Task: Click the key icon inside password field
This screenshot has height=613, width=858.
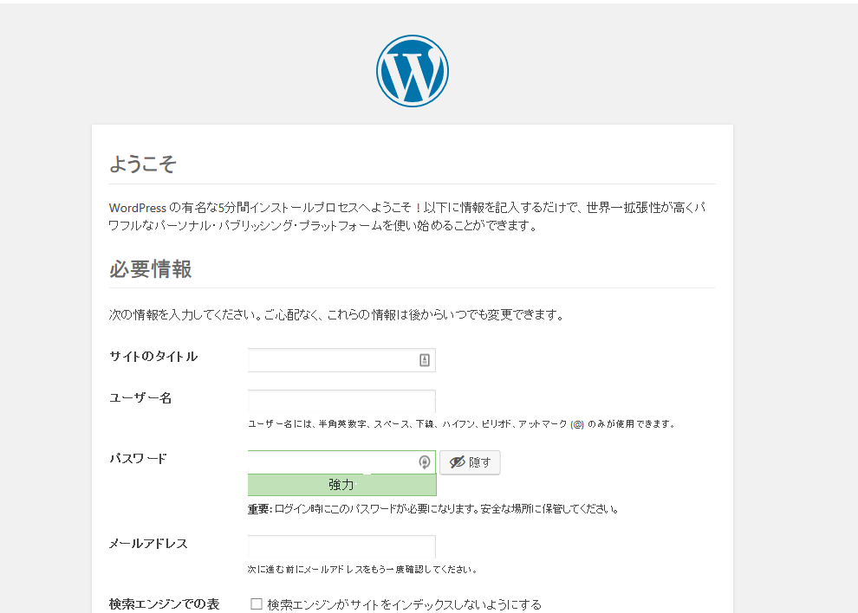Action: (425, 462)
